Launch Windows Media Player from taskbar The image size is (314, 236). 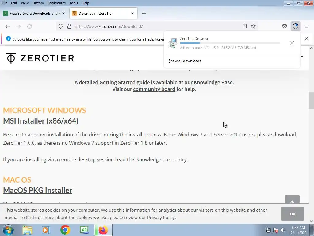coord(46,230)
